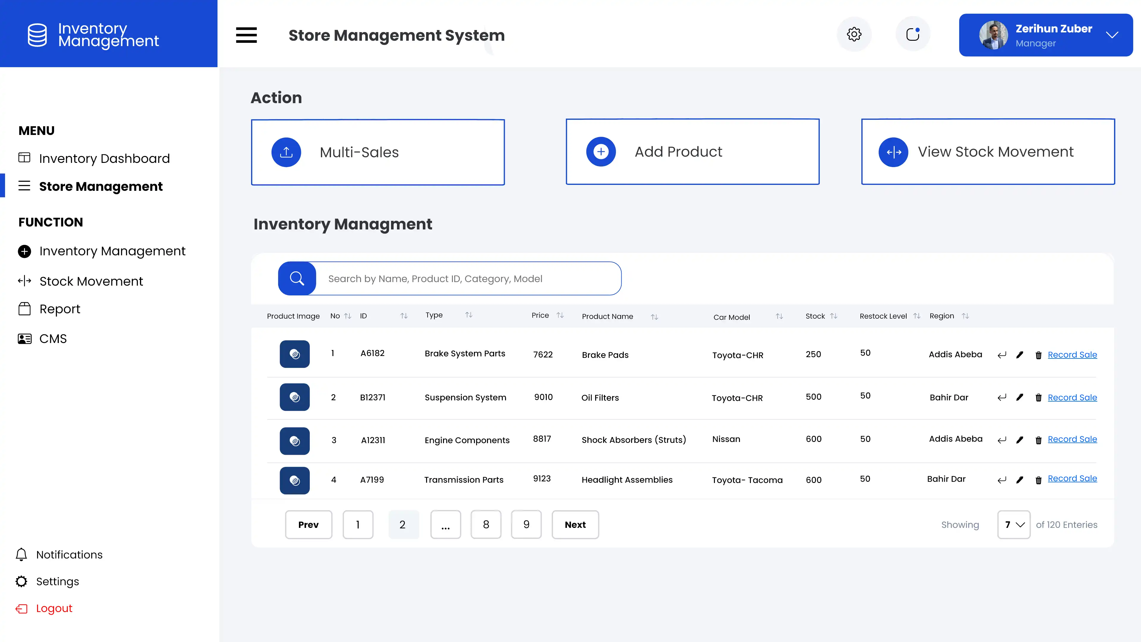
Task: Click the pencil edit icon on Brake Pads row
Action: click(1020, 355)
